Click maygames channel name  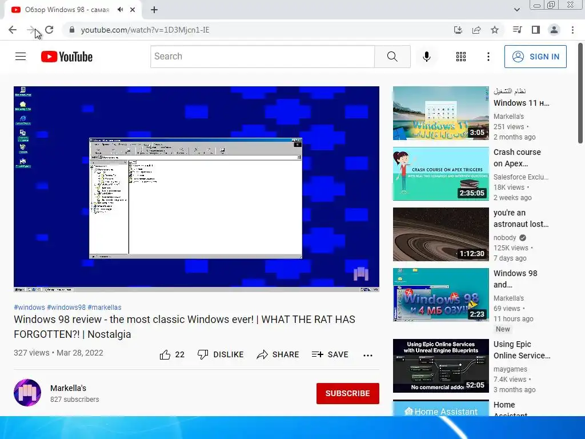tap(510, 369)
